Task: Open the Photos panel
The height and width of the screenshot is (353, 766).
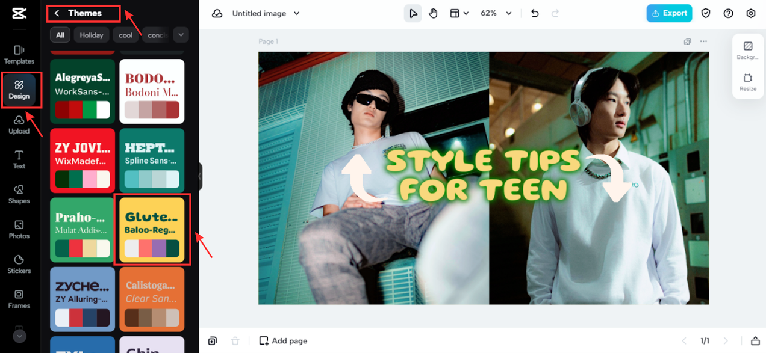Action: pyautogui.click(x=19, y=229)
